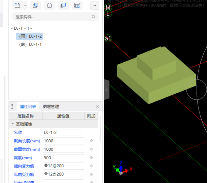
Task: Select the (底) DJ-1-1 tree item
Action: pos(30,44)
